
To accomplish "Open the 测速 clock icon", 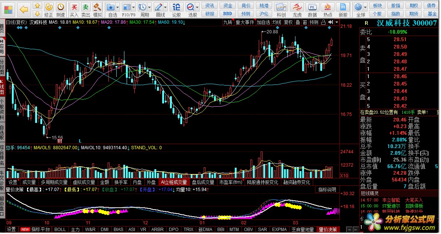I will pos(60,7).
